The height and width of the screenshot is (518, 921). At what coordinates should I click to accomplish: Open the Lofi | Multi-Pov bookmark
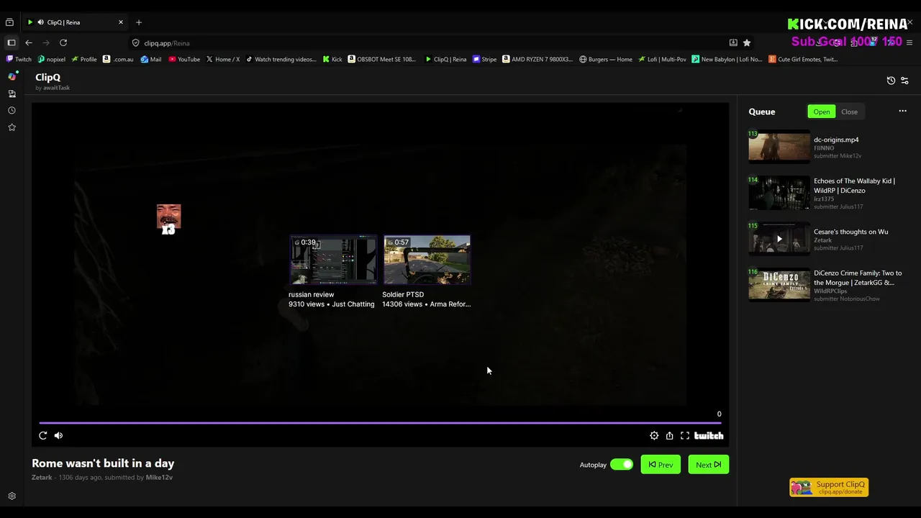pos(663,59)
